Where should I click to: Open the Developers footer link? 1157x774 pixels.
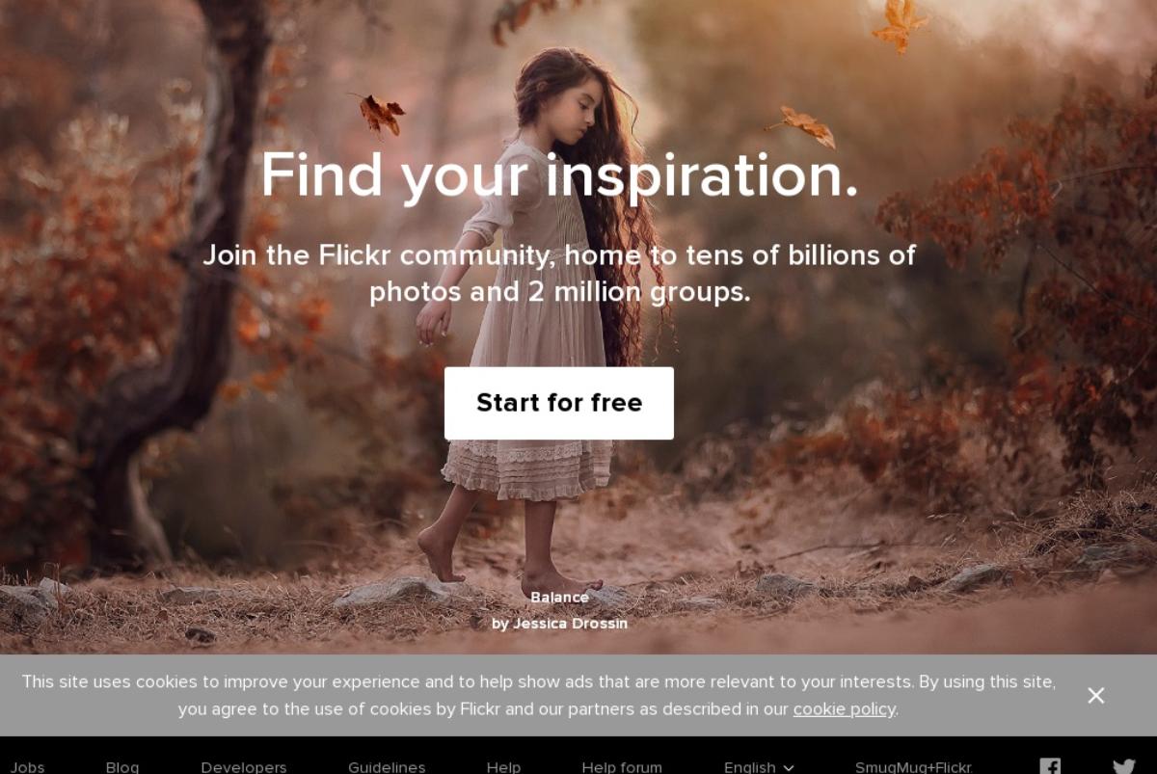coord(244,767)
